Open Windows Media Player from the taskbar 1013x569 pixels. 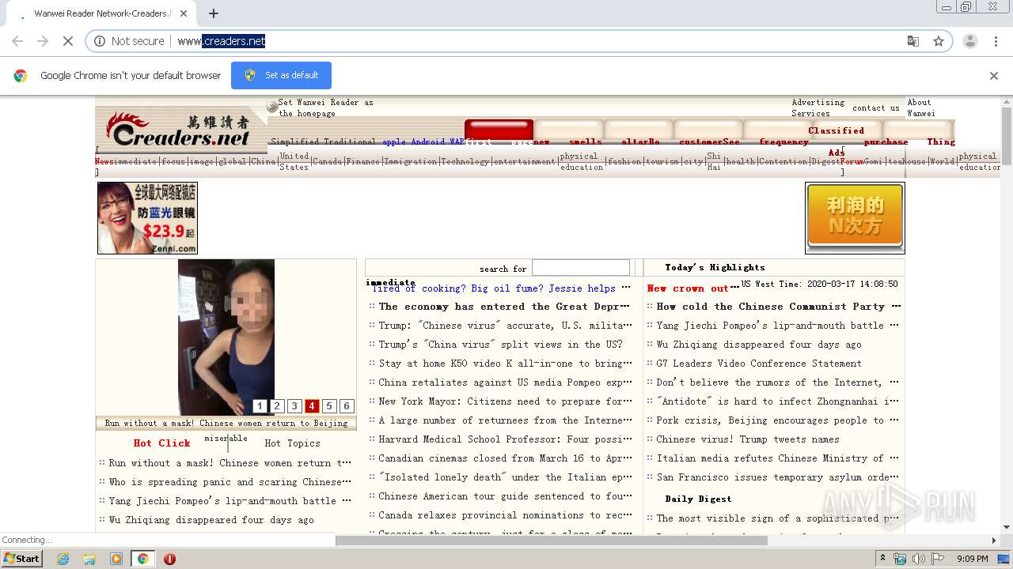click(116, 559)
